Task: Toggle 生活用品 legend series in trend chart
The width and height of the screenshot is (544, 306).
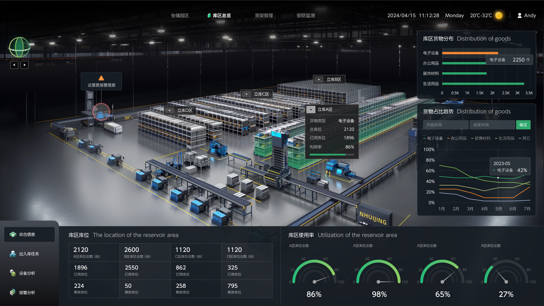Action: (x=505, y=138)
